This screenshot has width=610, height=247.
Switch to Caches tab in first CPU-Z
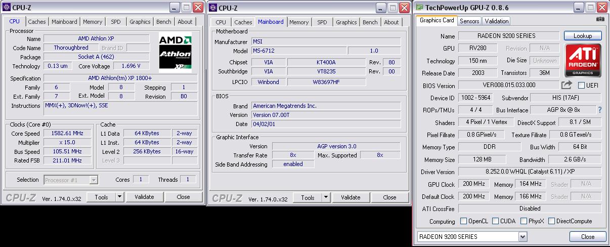[37, 22]
